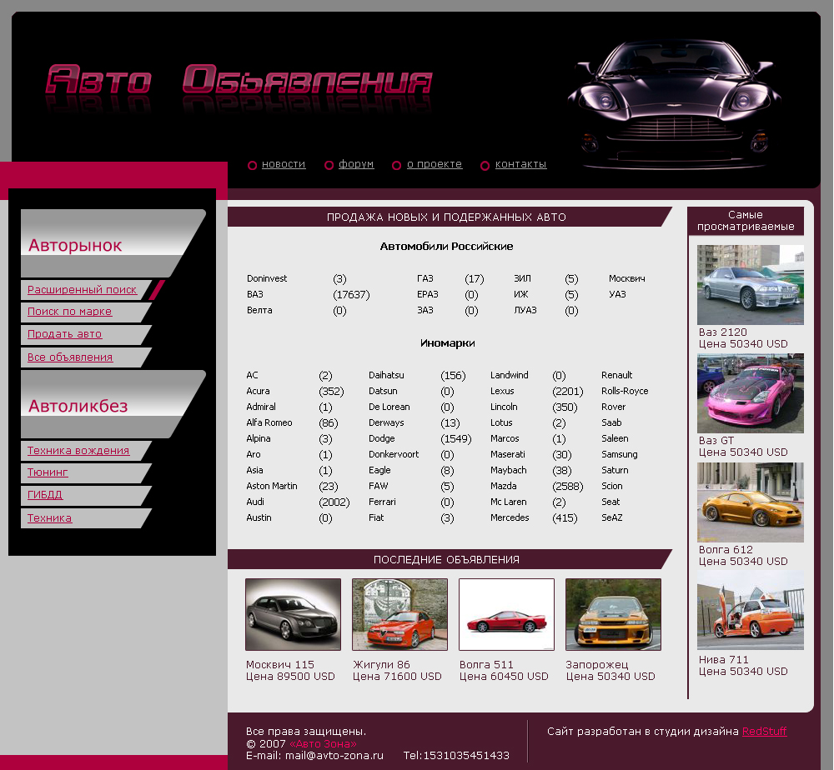This screenshot has width=834, height=770.
Task: Select the Maybach brand
Action: click(509, 470)
